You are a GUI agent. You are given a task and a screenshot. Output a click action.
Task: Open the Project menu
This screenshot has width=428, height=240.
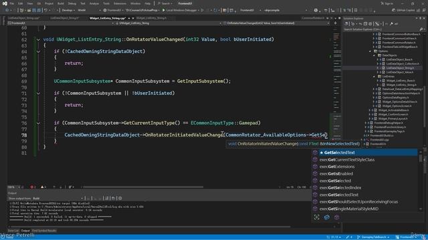pos(49,3)
